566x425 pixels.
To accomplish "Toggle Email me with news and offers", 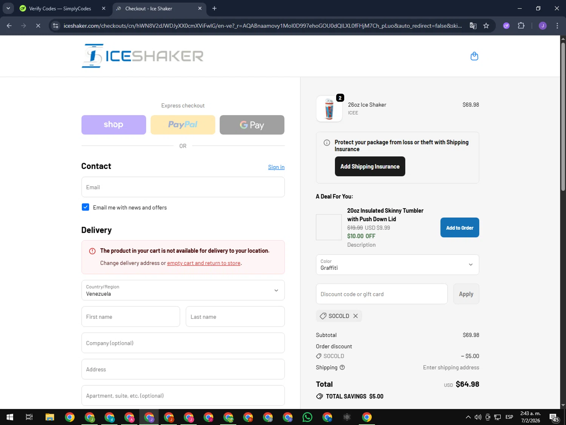I will click(x=86, y=207).
